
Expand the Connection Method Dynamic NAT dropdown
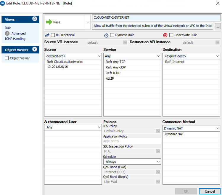tap(191, 128)
